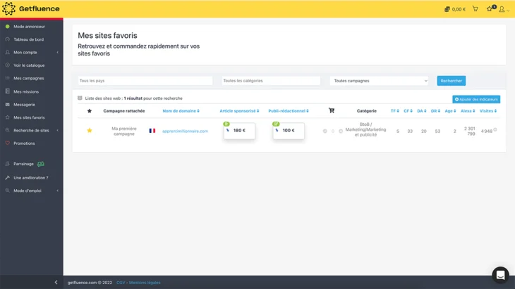
Task: Sort by Age column
Action: pyautogui.click(x=450, y=111)
